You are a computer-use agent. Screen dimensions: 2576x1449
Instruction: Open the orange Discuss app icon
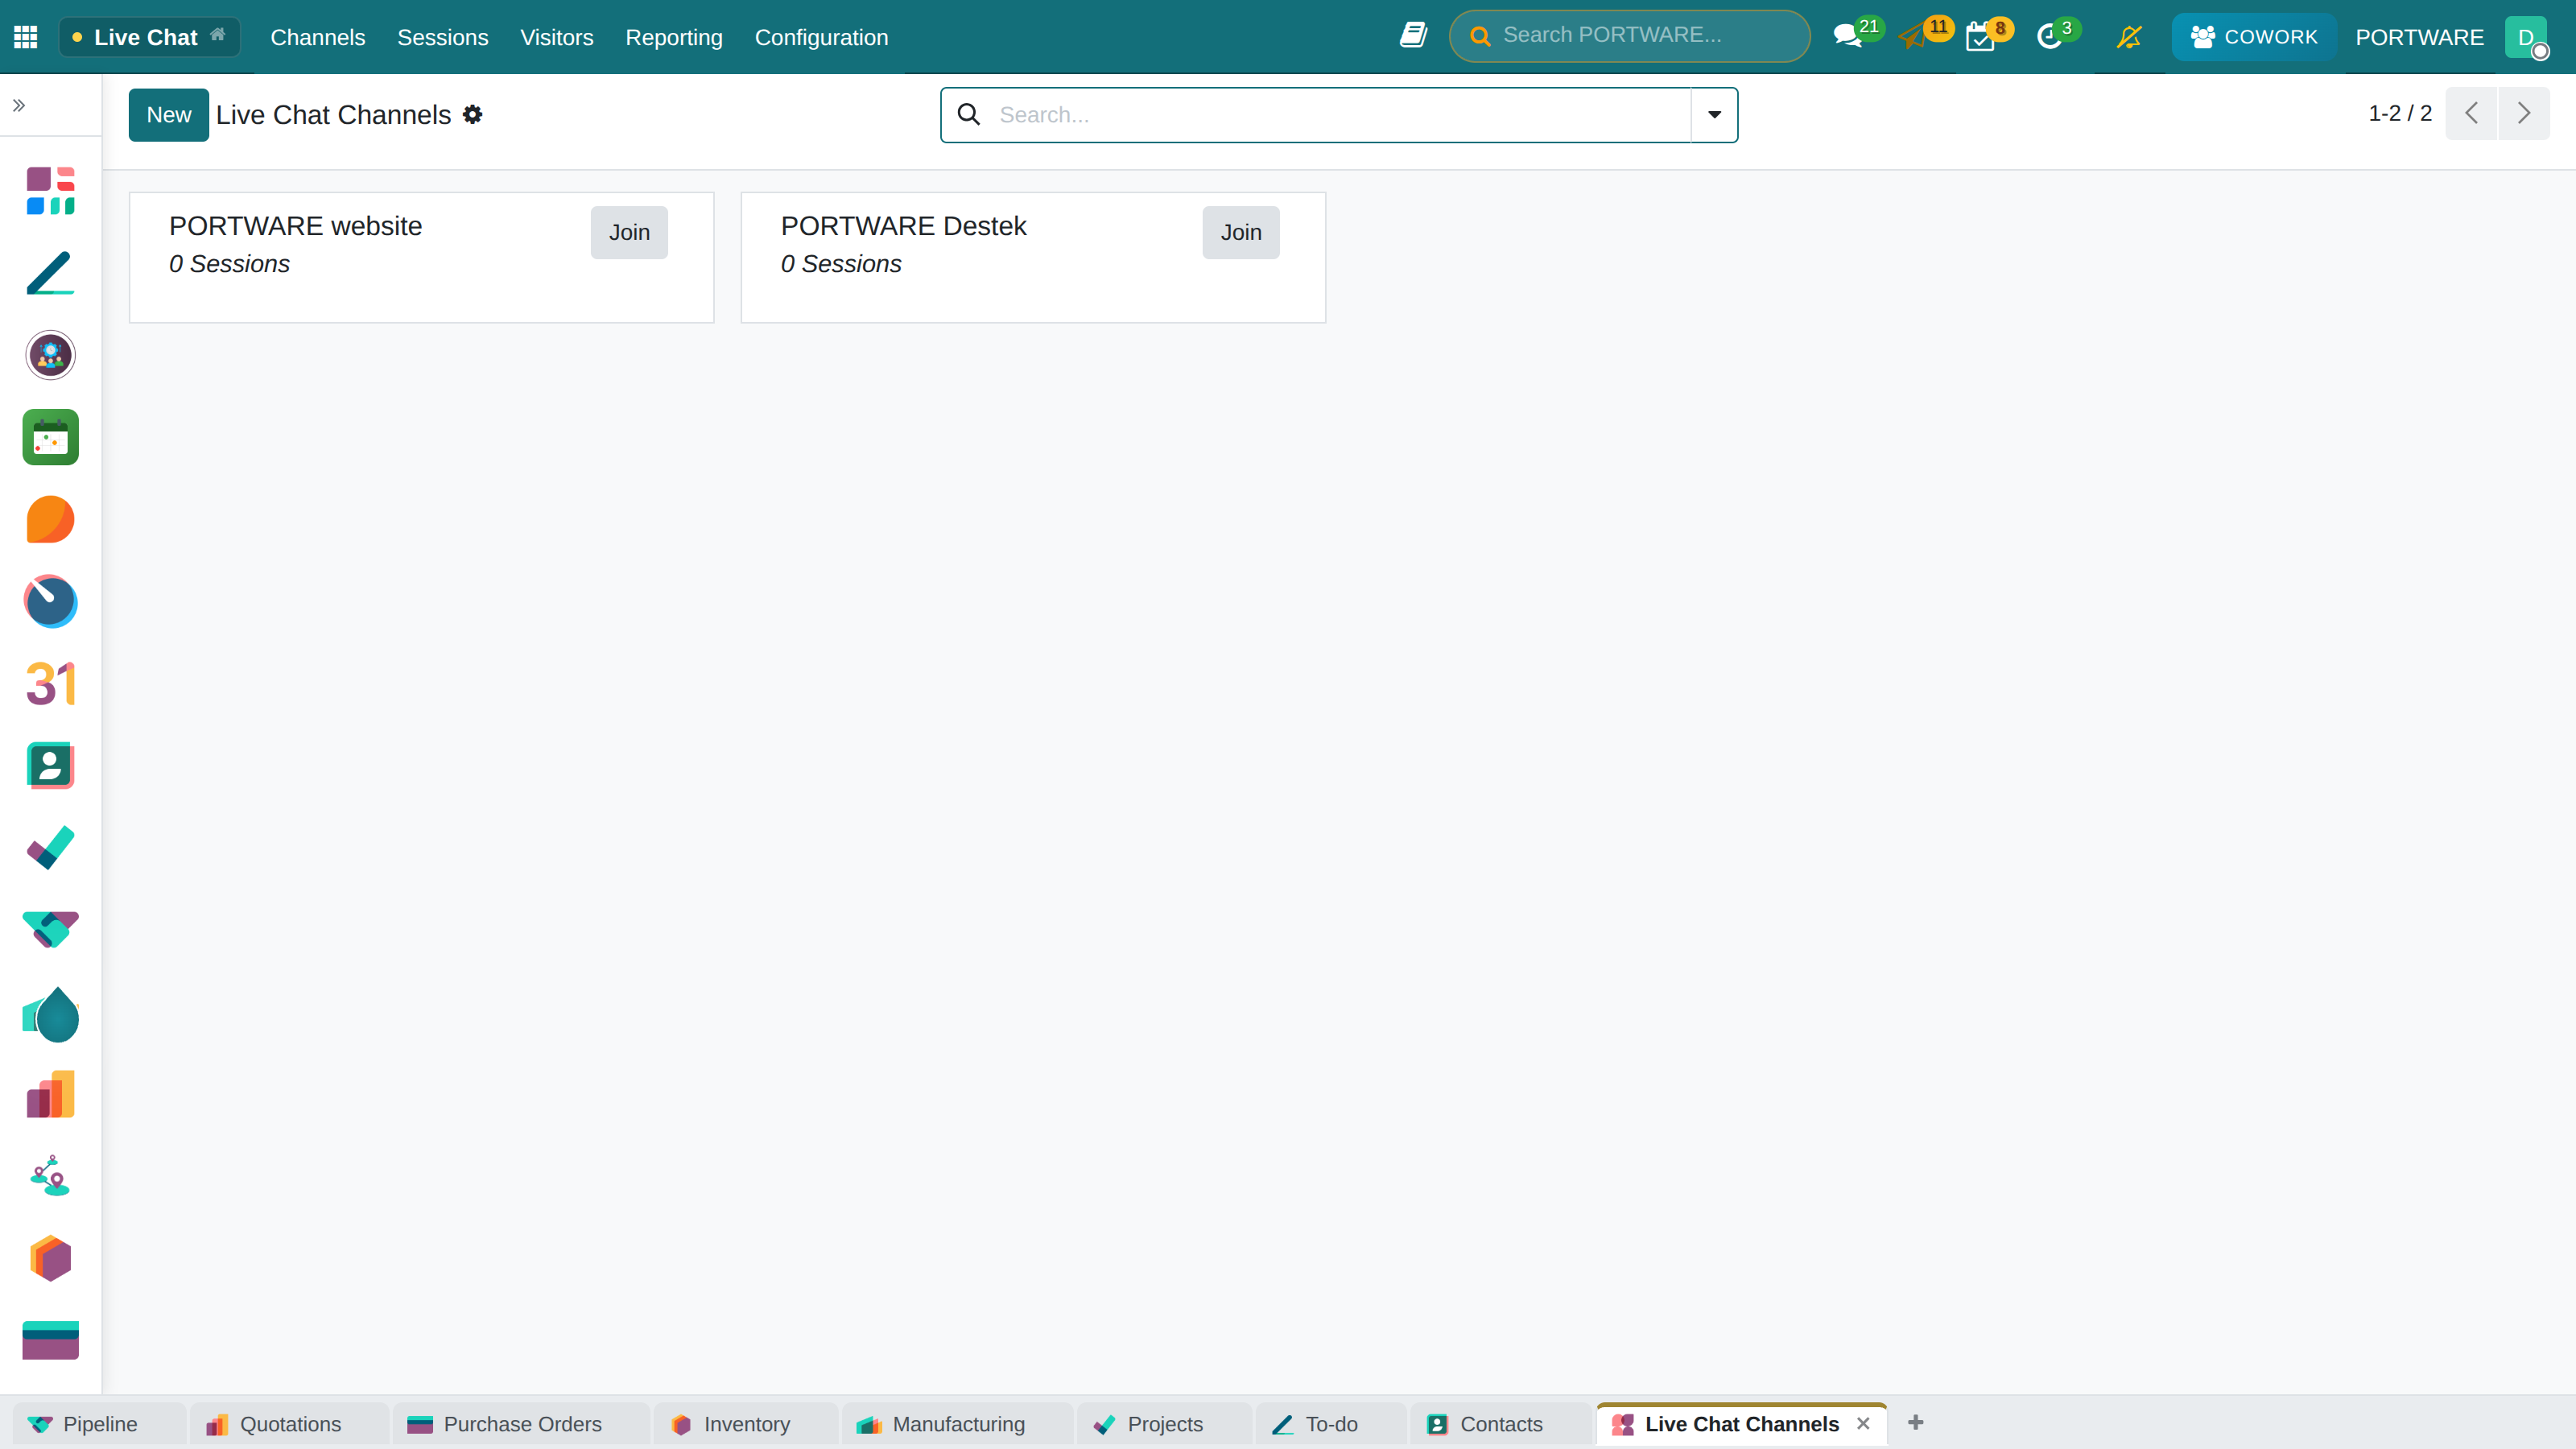click(x=50, y=519)
